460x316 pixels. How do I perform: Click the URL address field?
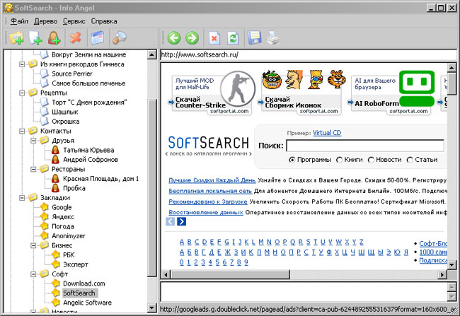tap(309, 55)
